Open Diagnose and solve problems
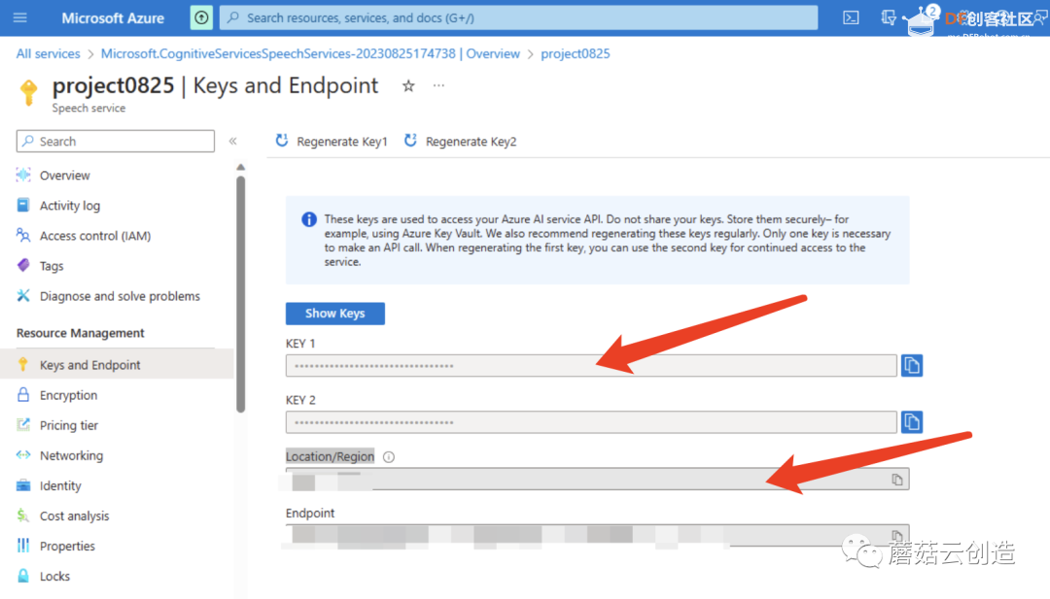The height and width of the screenshot is (599, 1050). (x=120, y=296)
